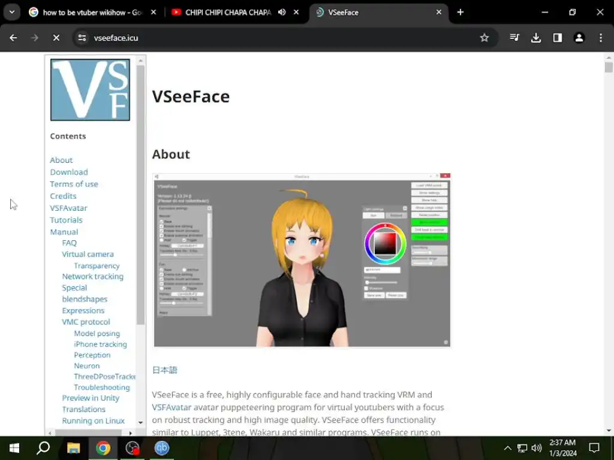Open the Credits contents link
The width and height of the screenshot is (614, 460).
click(63, 196)
